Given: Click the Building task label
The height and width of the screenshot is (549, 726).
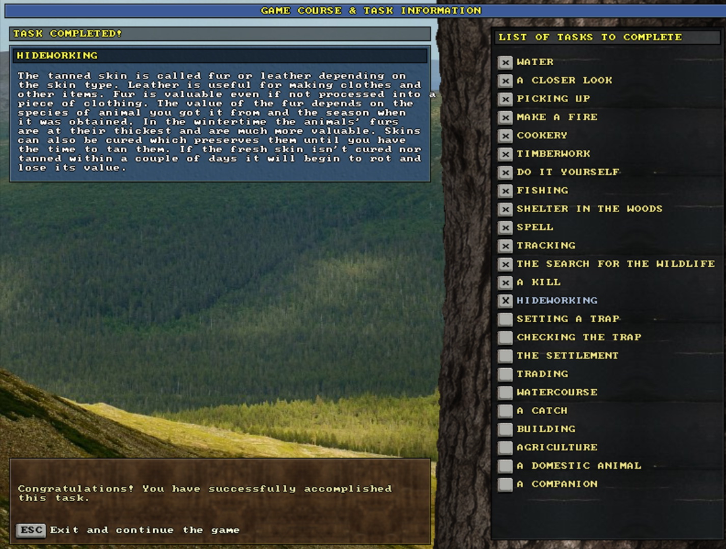Looking at the screenshot, I should point(546,429).
